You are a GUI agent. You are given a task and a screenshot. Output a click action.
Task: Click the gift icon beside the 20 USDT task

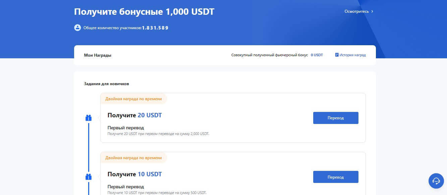tap(89, 118)
